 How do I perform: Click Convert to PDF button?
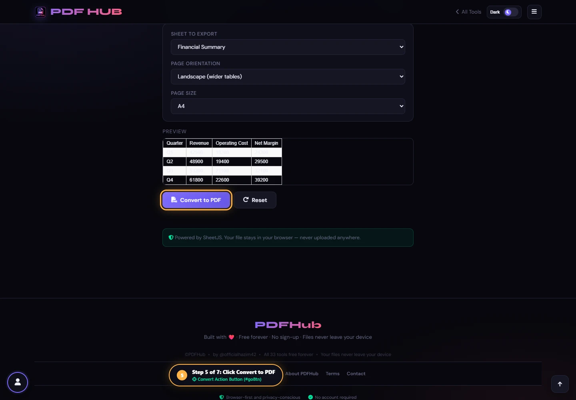pyautogui.click(x=196, y=200)
